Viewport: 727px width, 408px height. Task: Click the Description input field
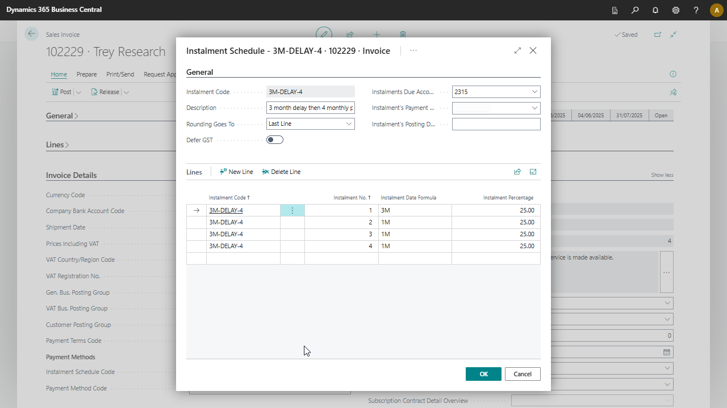(311, 108)
